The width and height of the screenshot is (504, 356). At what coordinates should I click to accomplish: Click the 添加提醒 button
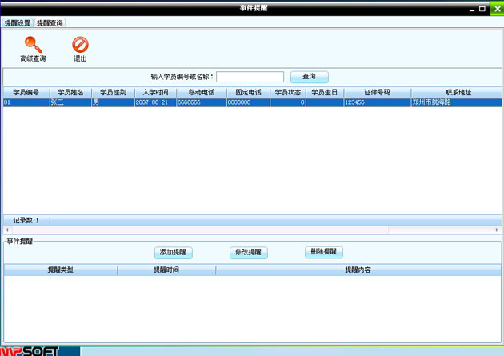coord(173,252)
